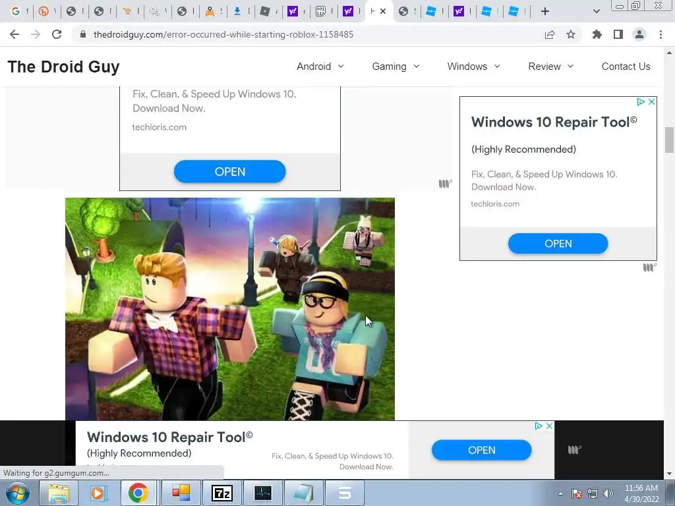Image resolution: width=675 pixels, height=506 pixels.
Task: Open 7-Zip from the taskbar
Action: point(222,493)
